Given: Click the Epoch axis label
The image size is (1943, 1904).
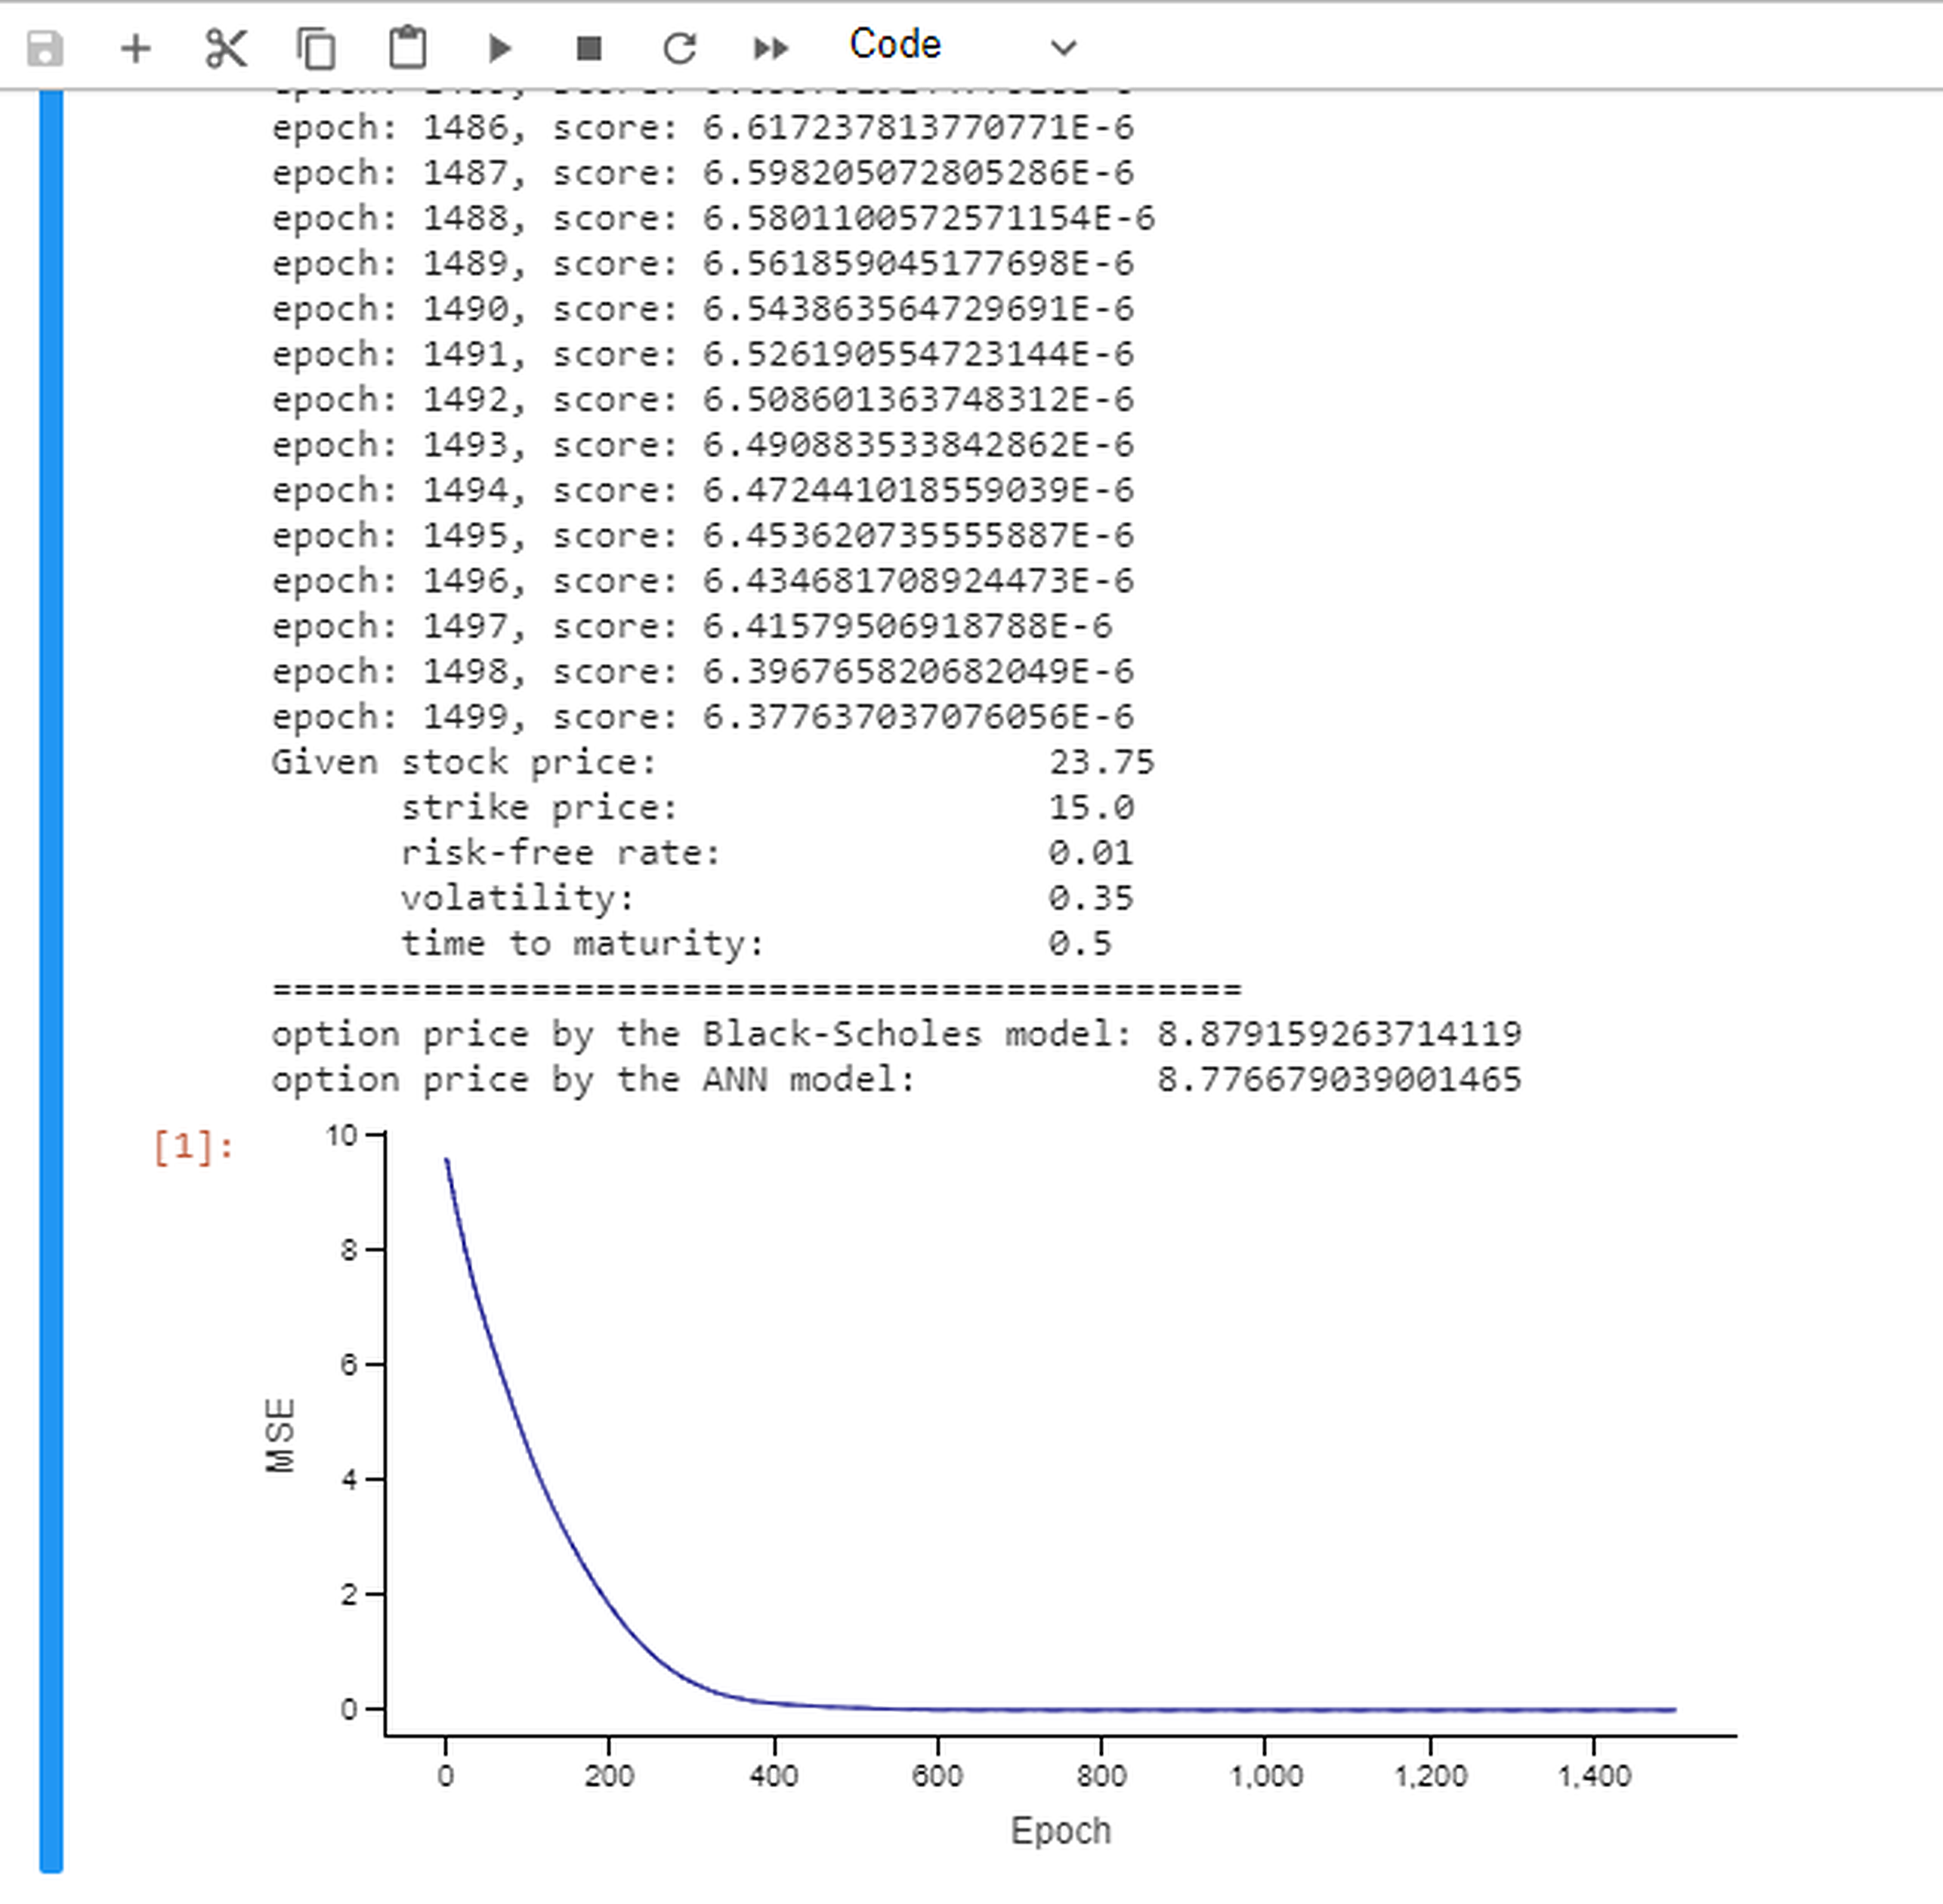Looking at the screenshot, I should pos(1060,1831).
